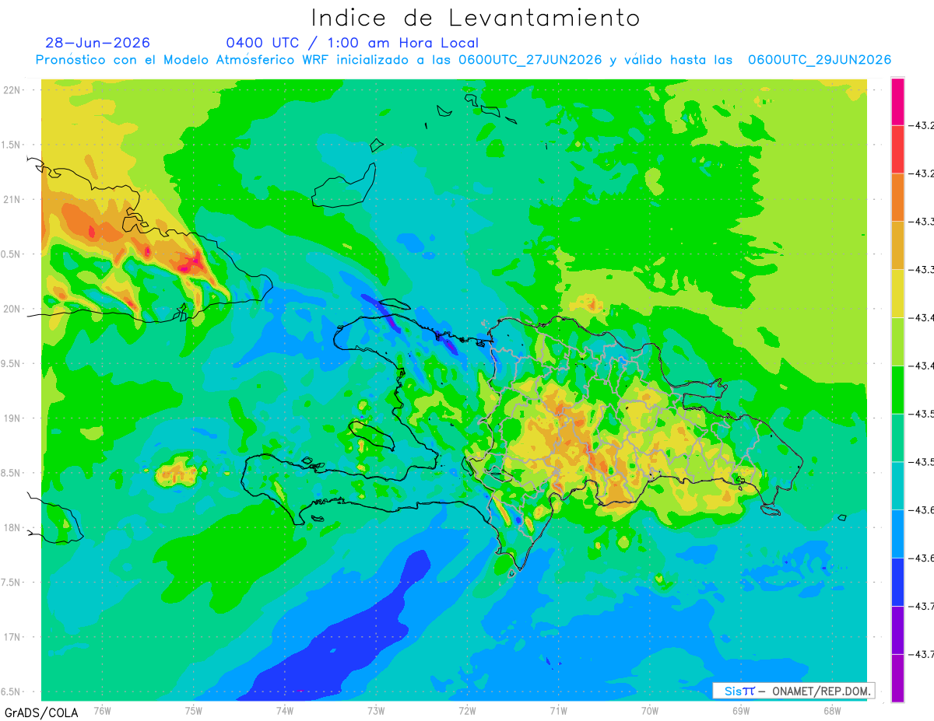This screenshot has height=721, width=934.
Task: Click the '20N' latitude label
Action: tap(13, 309)
